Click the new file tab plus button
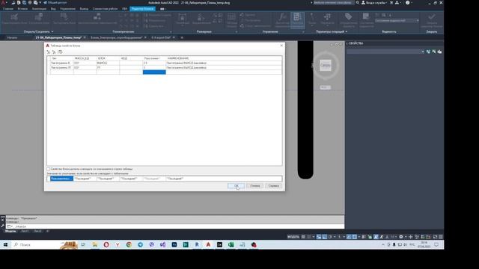The image size is (479, 269). click(x=182, y=37)
